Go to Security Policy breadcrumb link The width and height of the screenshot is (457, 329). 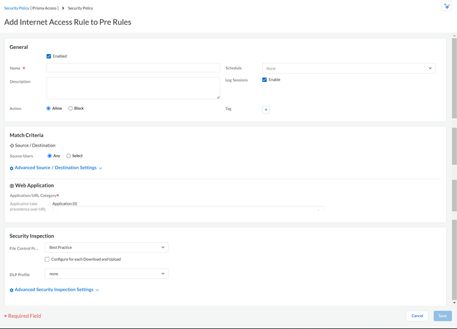(x=17, y=8)
